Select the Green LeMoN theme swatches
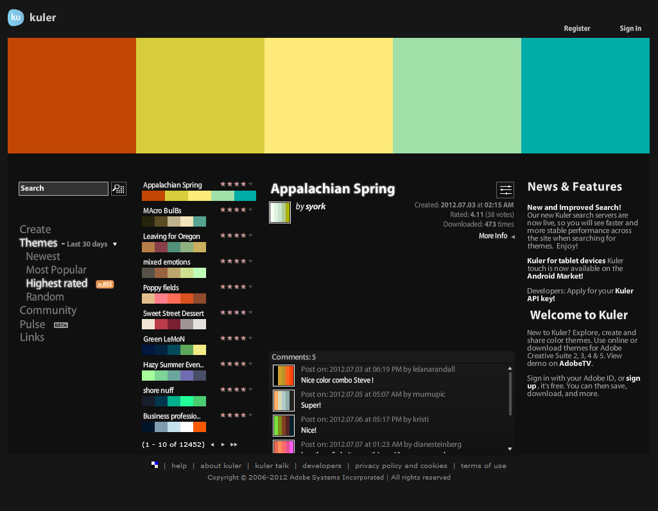Screen dimensions: 658x511 point(174,350)
